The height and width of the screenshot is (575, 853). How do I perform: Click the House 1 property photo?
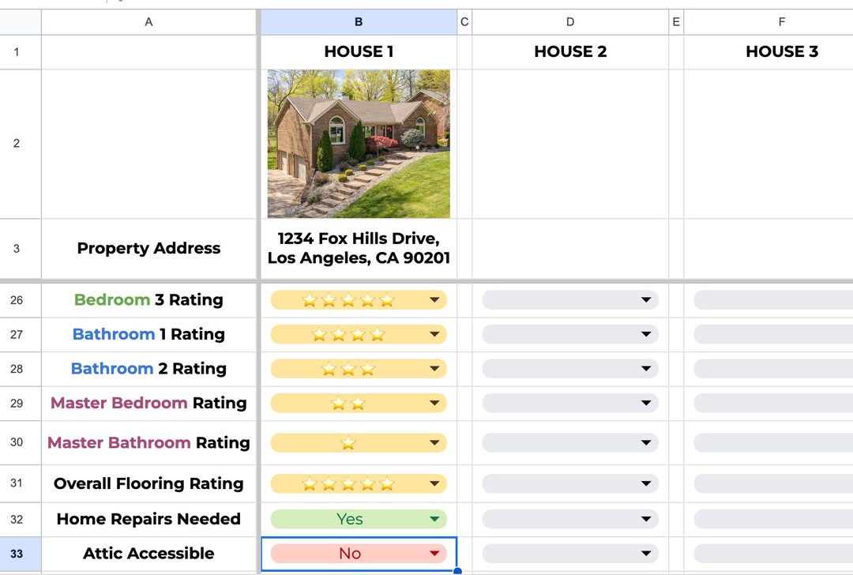point(359,143)
